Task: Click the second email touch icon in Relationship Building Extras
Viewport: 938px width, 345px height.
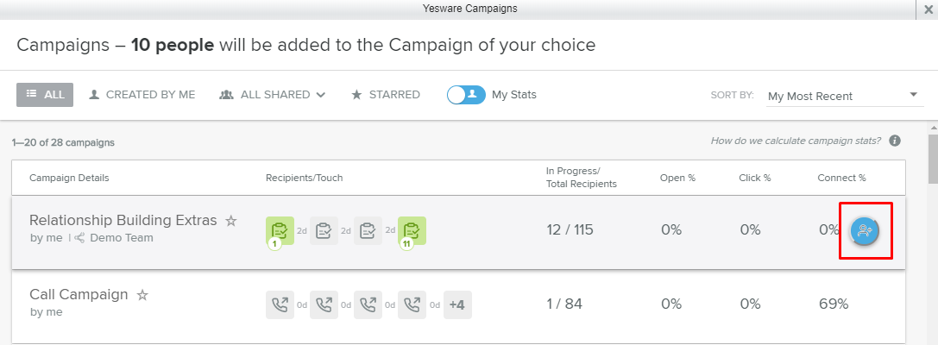Action: pos(324,230)
